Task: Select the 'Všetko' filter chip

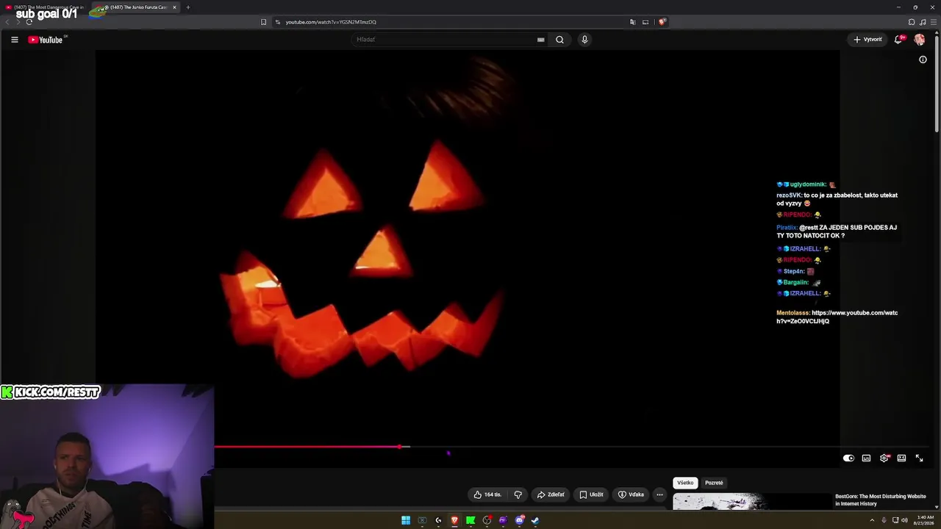Action: pos(685,483)
